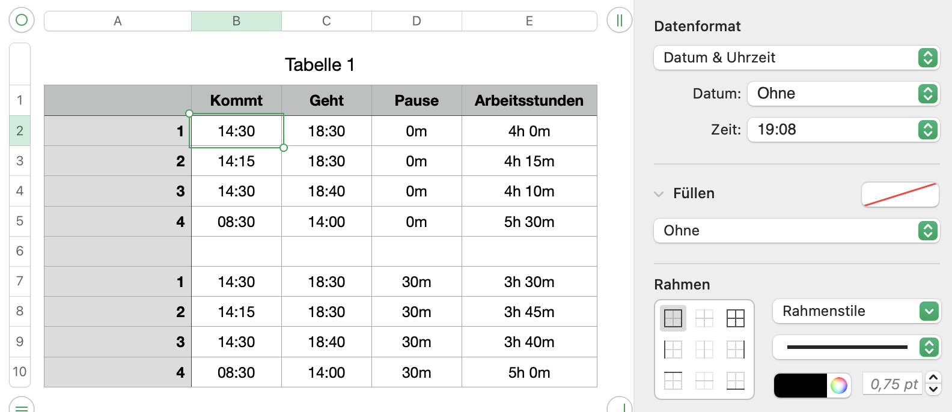952x412 pixels.
Task: Select column C header
Action: click(326, 21)
